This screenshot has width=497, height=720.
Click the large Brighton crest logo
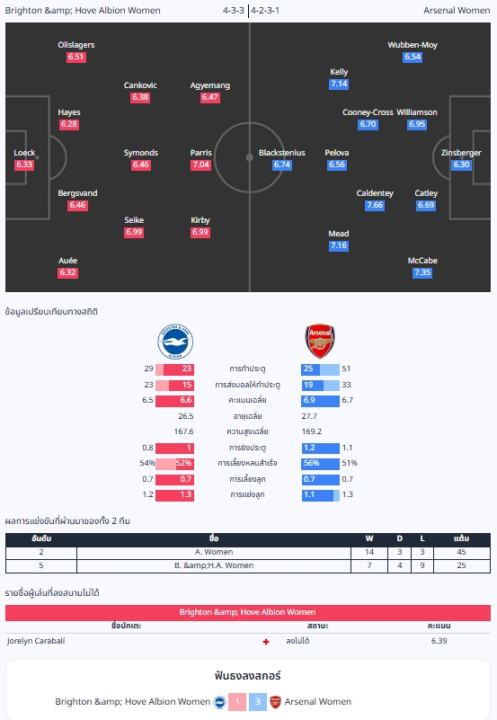[175, 342]
